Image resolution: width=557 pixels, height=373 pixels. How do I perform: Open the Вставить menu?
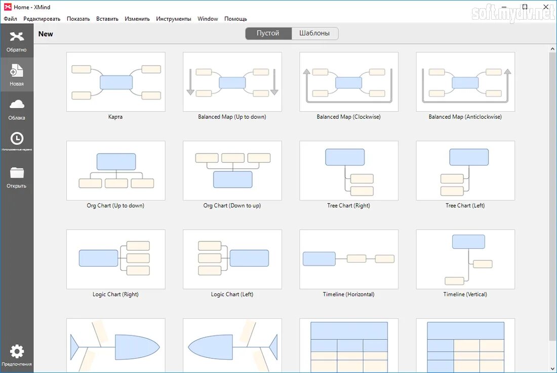[107, 19]
